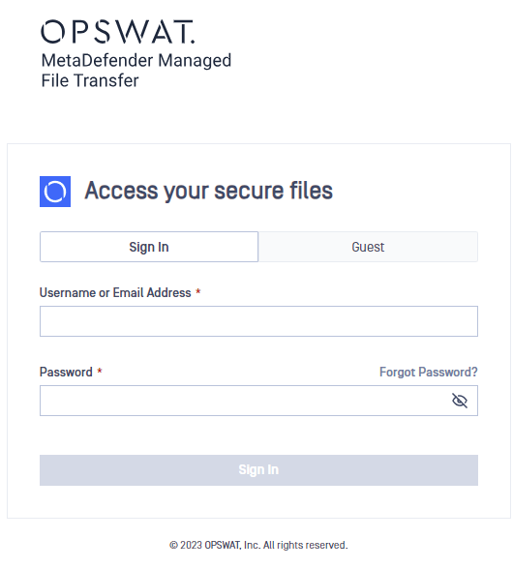Click the copyright symbol in the footer
513x569 pixels.
click(173, 545)
